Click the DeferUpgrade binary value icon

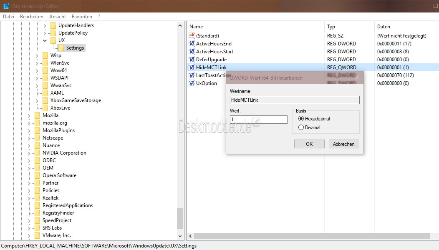(192, 59)
